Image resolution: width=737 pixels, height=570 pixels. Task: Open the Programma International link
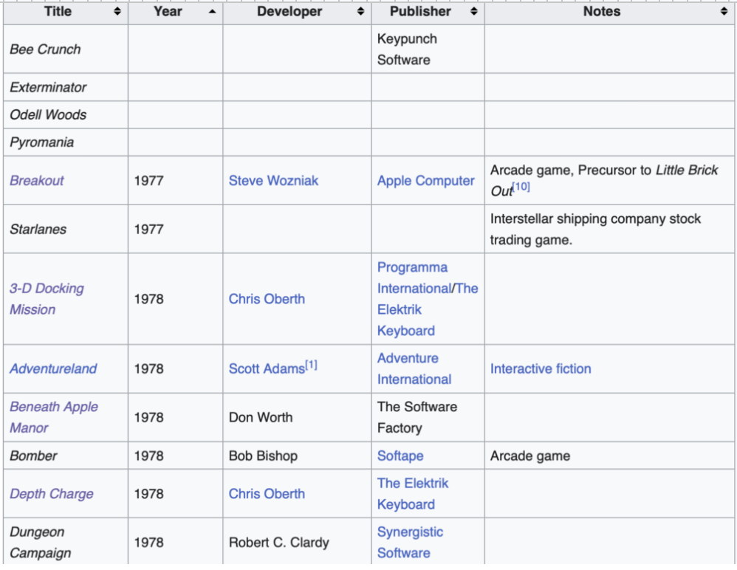[x=414, y=278]
